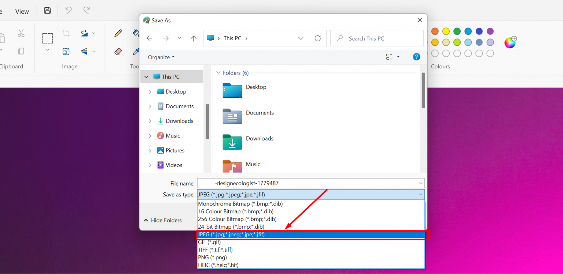This screenshot has width=563, height=274.
Task: Pick the orange colour swatch
Action: coord(435,31)
